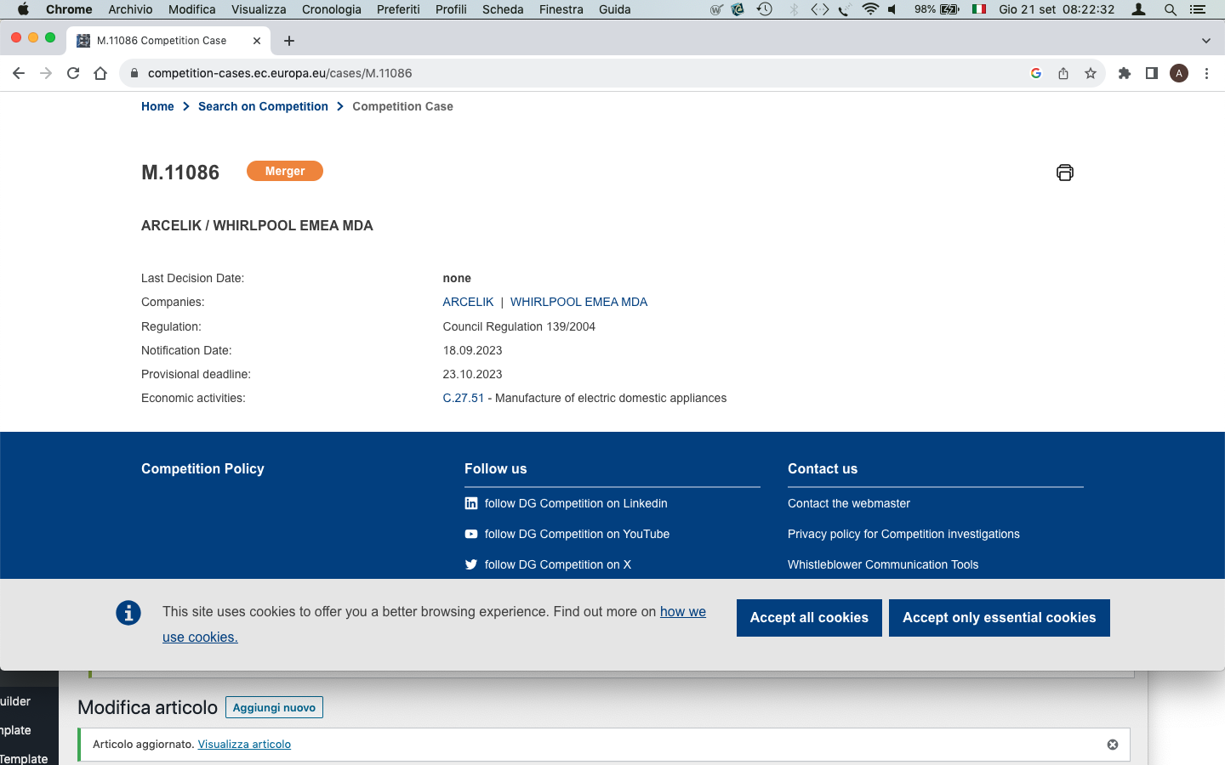The image size is (1225, 765).
Task: Open Contact the webmaster link
Action: pyautogui.click(x=849, y=503)
